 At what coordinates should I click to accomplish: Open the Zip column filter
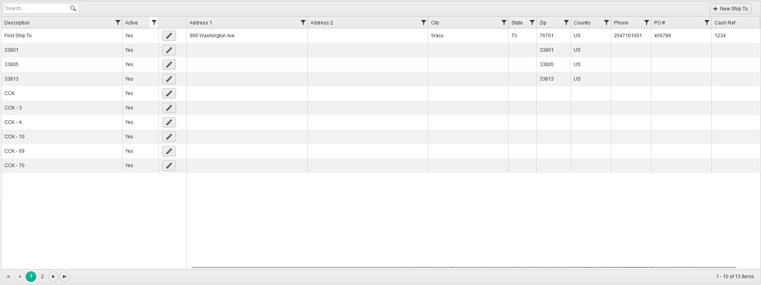pyautogui.click(x=566, y=23)
